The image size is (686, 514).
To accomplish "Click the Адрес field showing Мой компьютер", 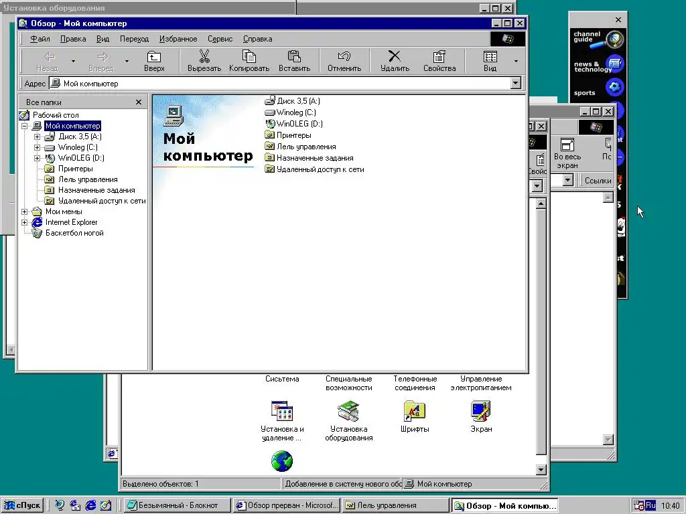I will point(280,84).
